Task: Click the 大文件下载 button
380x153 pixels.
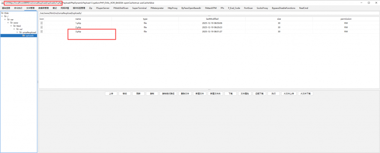Action: tap(305, 94)
